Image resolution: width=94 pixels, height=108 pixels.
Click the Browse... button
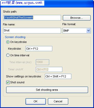coord(77,18)
